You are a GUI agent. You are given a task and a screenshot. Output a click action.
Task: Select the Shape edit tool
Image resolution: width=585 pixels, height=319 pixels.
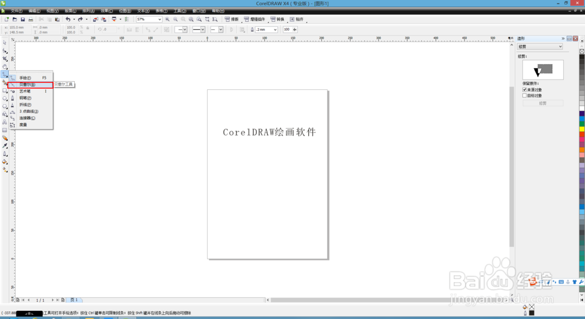(5, 51)
